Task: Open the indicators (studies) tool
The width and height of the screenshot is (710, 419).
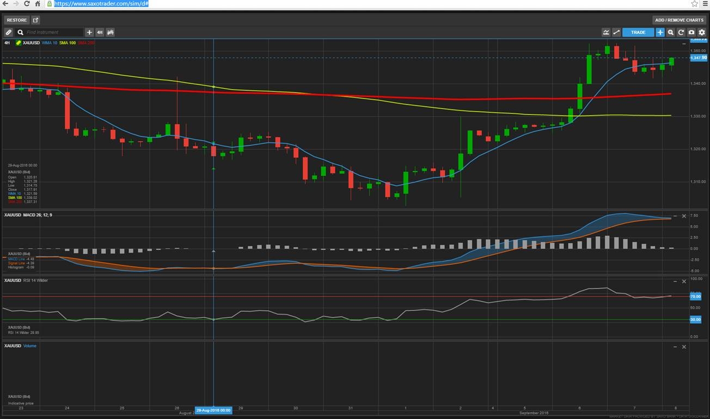Action: pos(606,32)
